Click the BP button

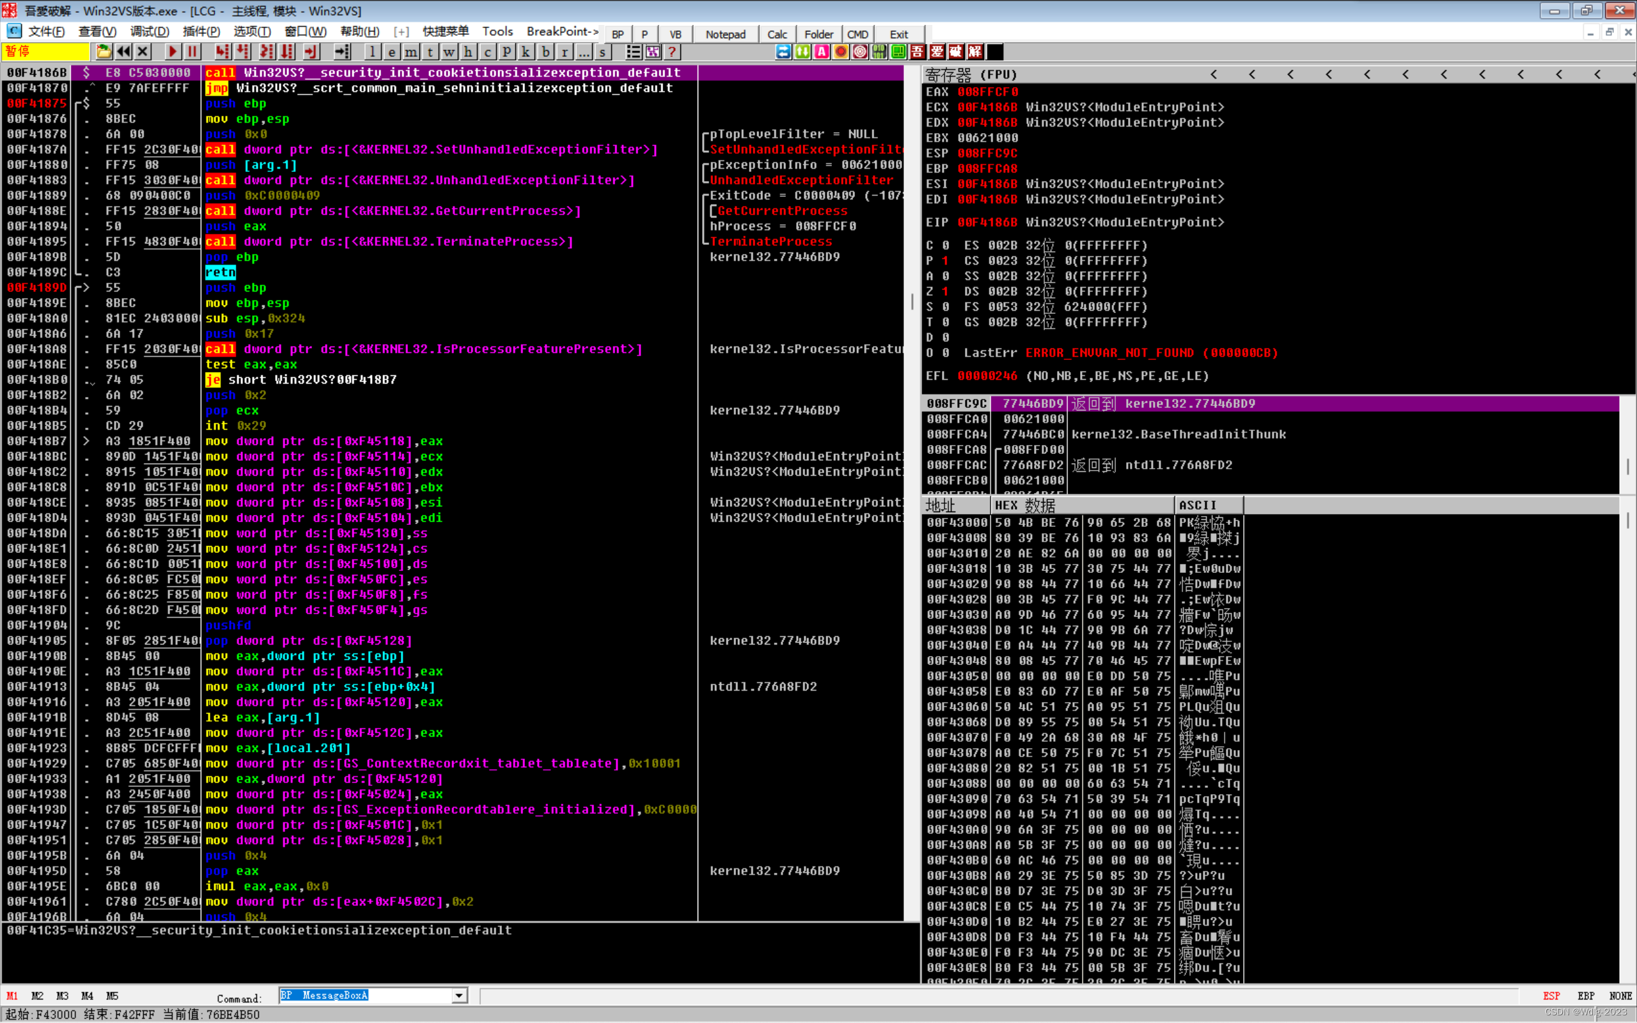pyautogui.click(x=618, y=35)
